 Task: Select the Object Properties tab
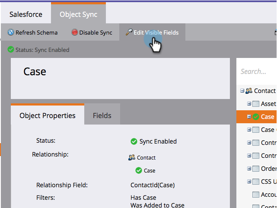click(48, 115)
